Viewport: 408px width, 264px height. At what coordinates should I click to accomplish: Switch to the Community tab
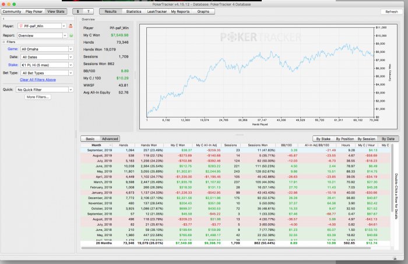tap(12, 12)
